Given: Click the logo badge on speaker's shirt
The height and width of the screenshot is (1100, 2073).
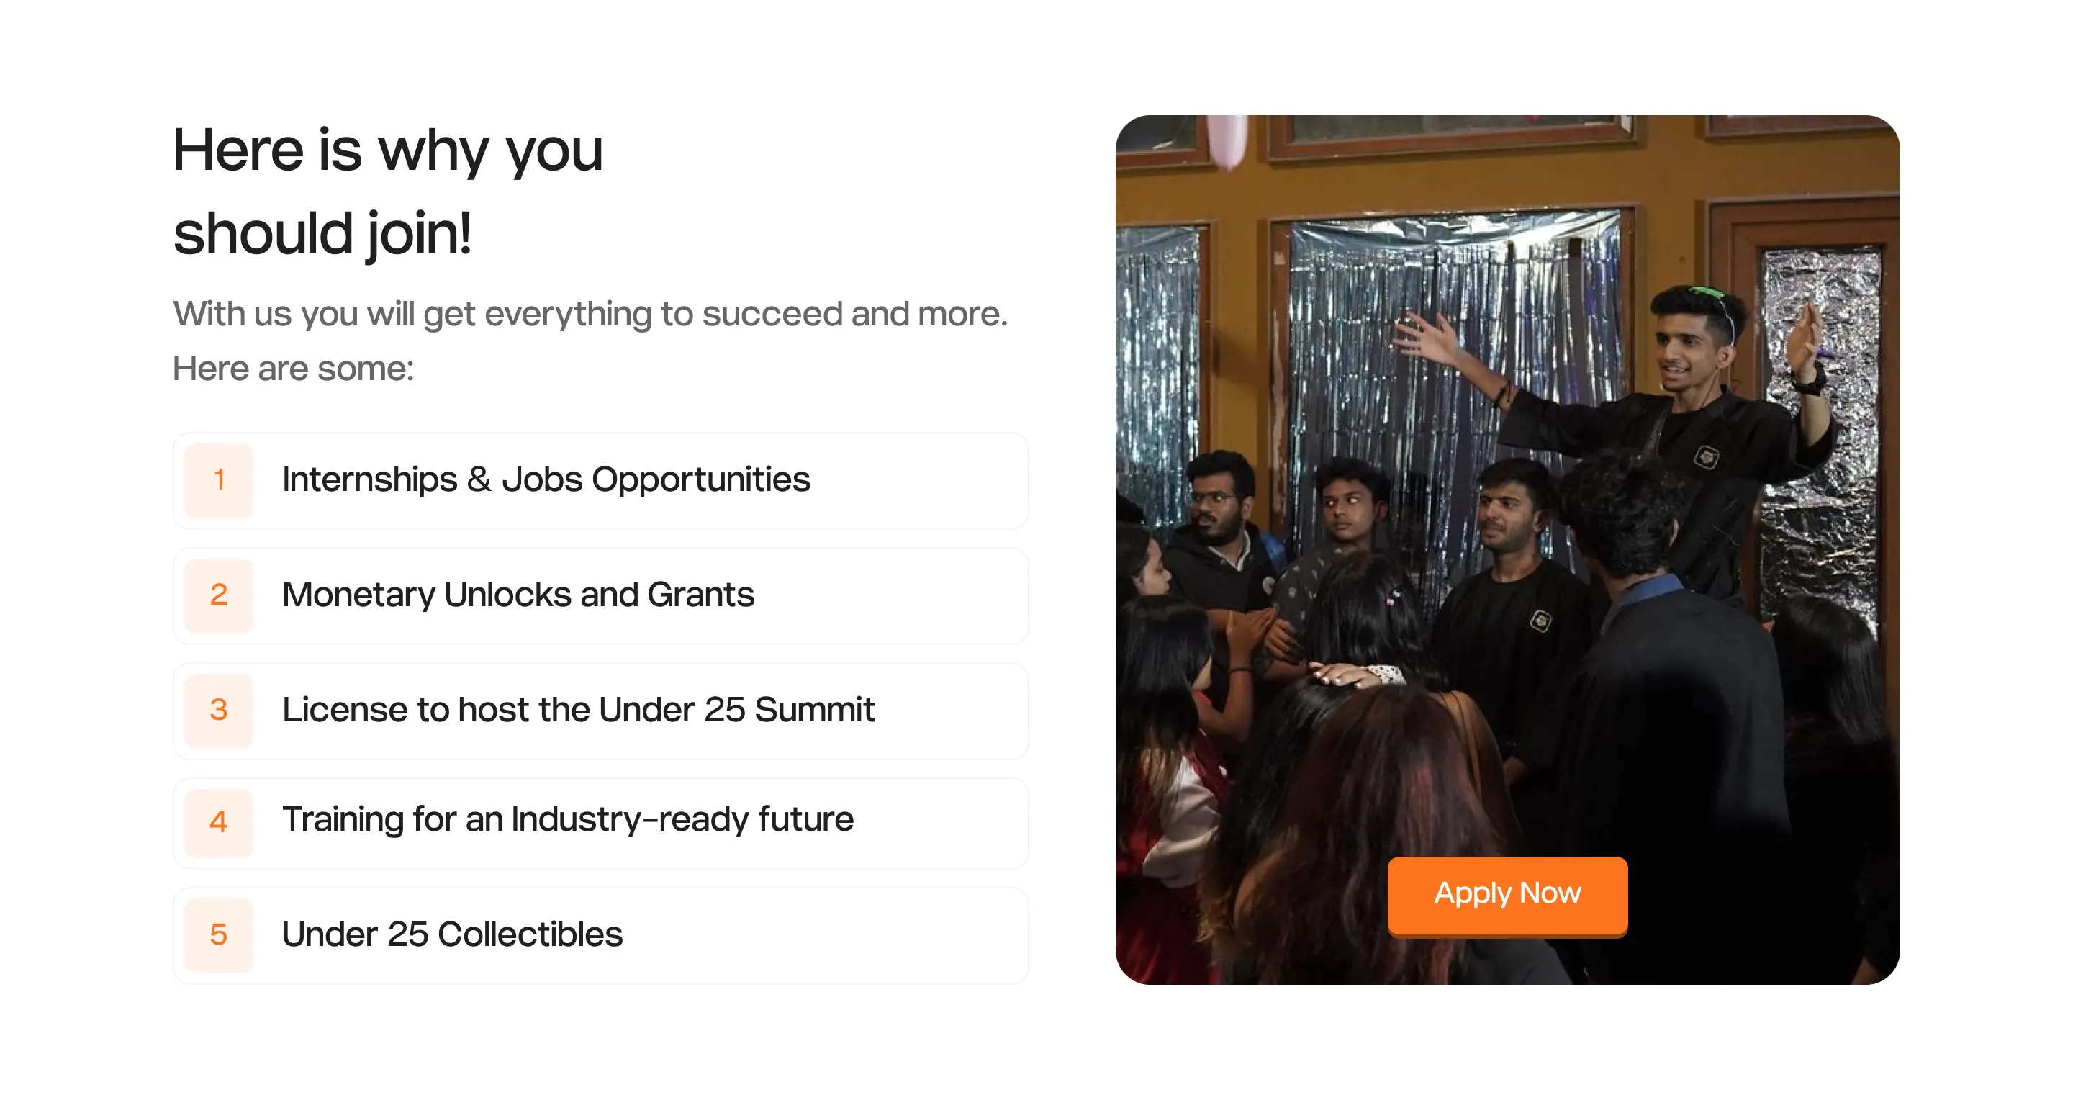Looking at the screenshot, I should 1705,457.
